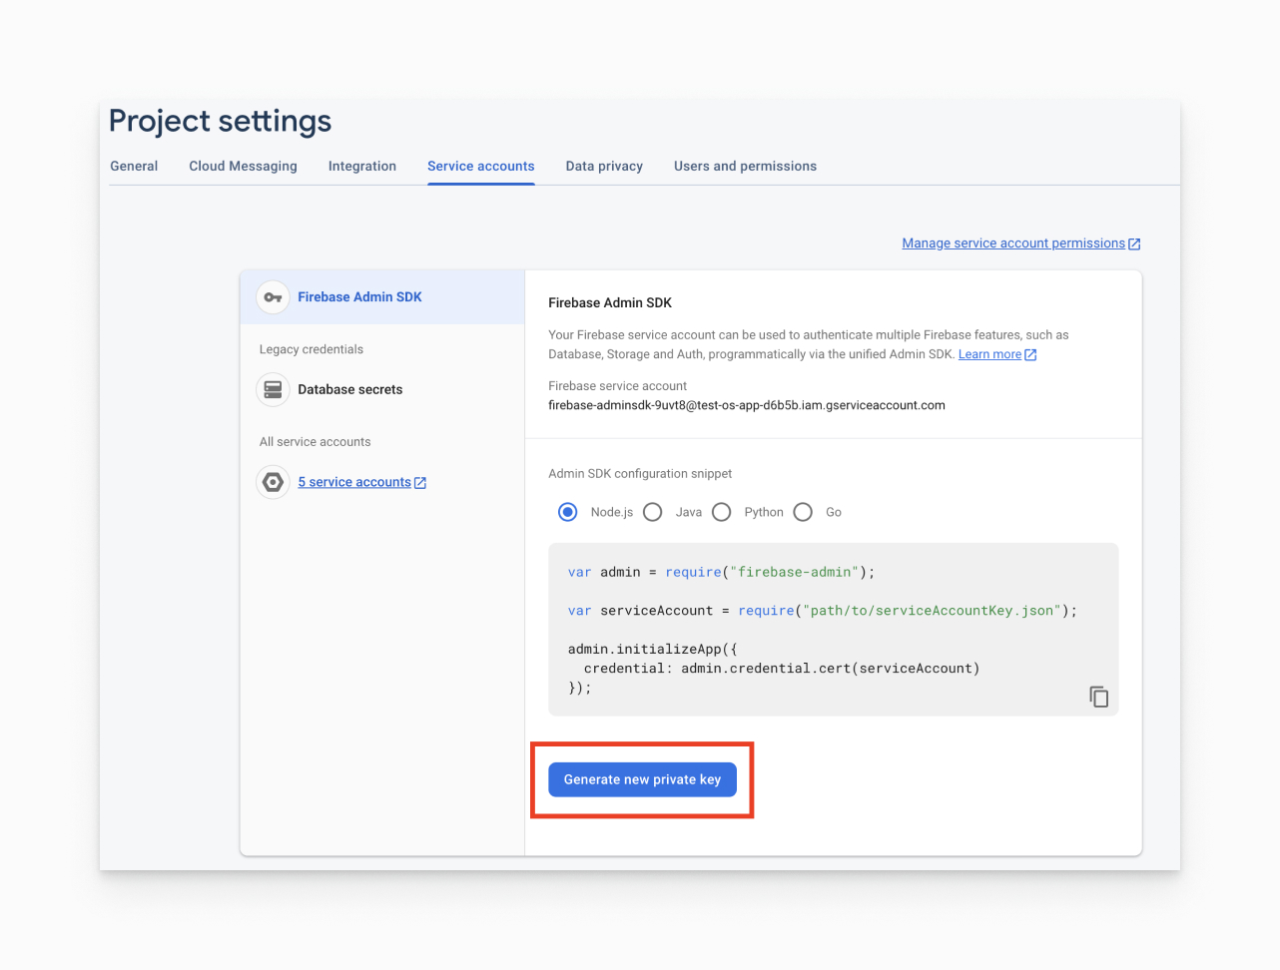This screenshot has height=970, width=1280.
Task: Open the Data privacy tab
Action: 604,167
